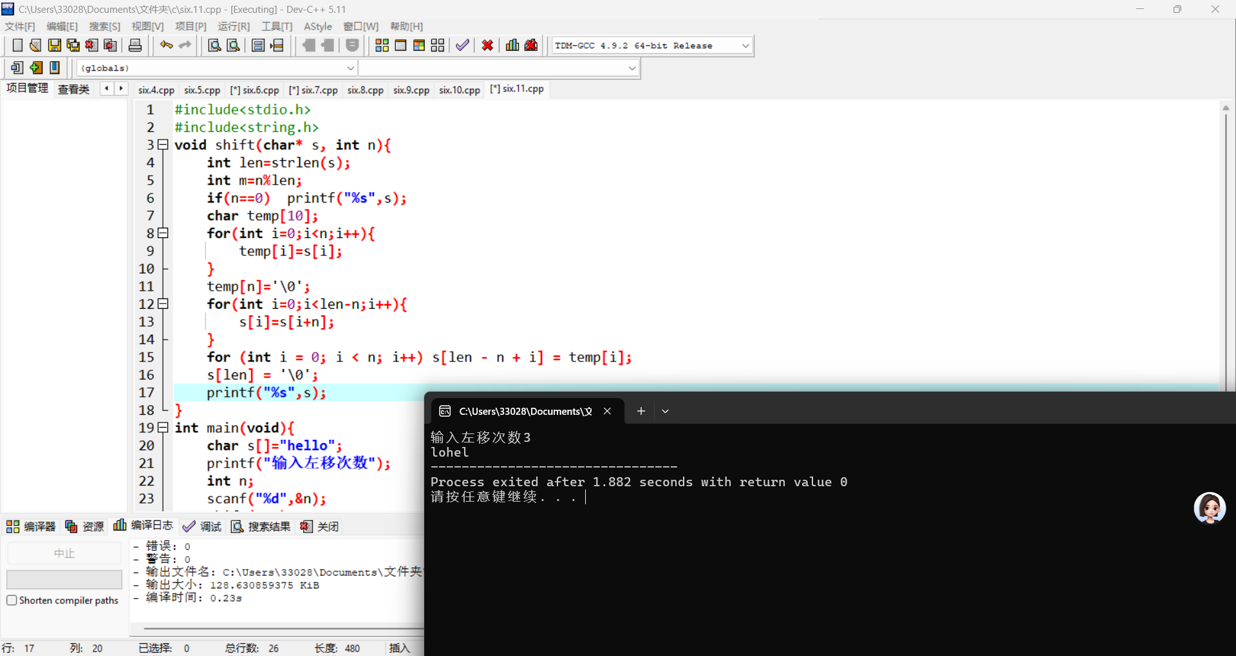Viewport: 1236px width, 656px height.
Task: Open the Replace dialog from toolbar
Action: coord(234,45)
